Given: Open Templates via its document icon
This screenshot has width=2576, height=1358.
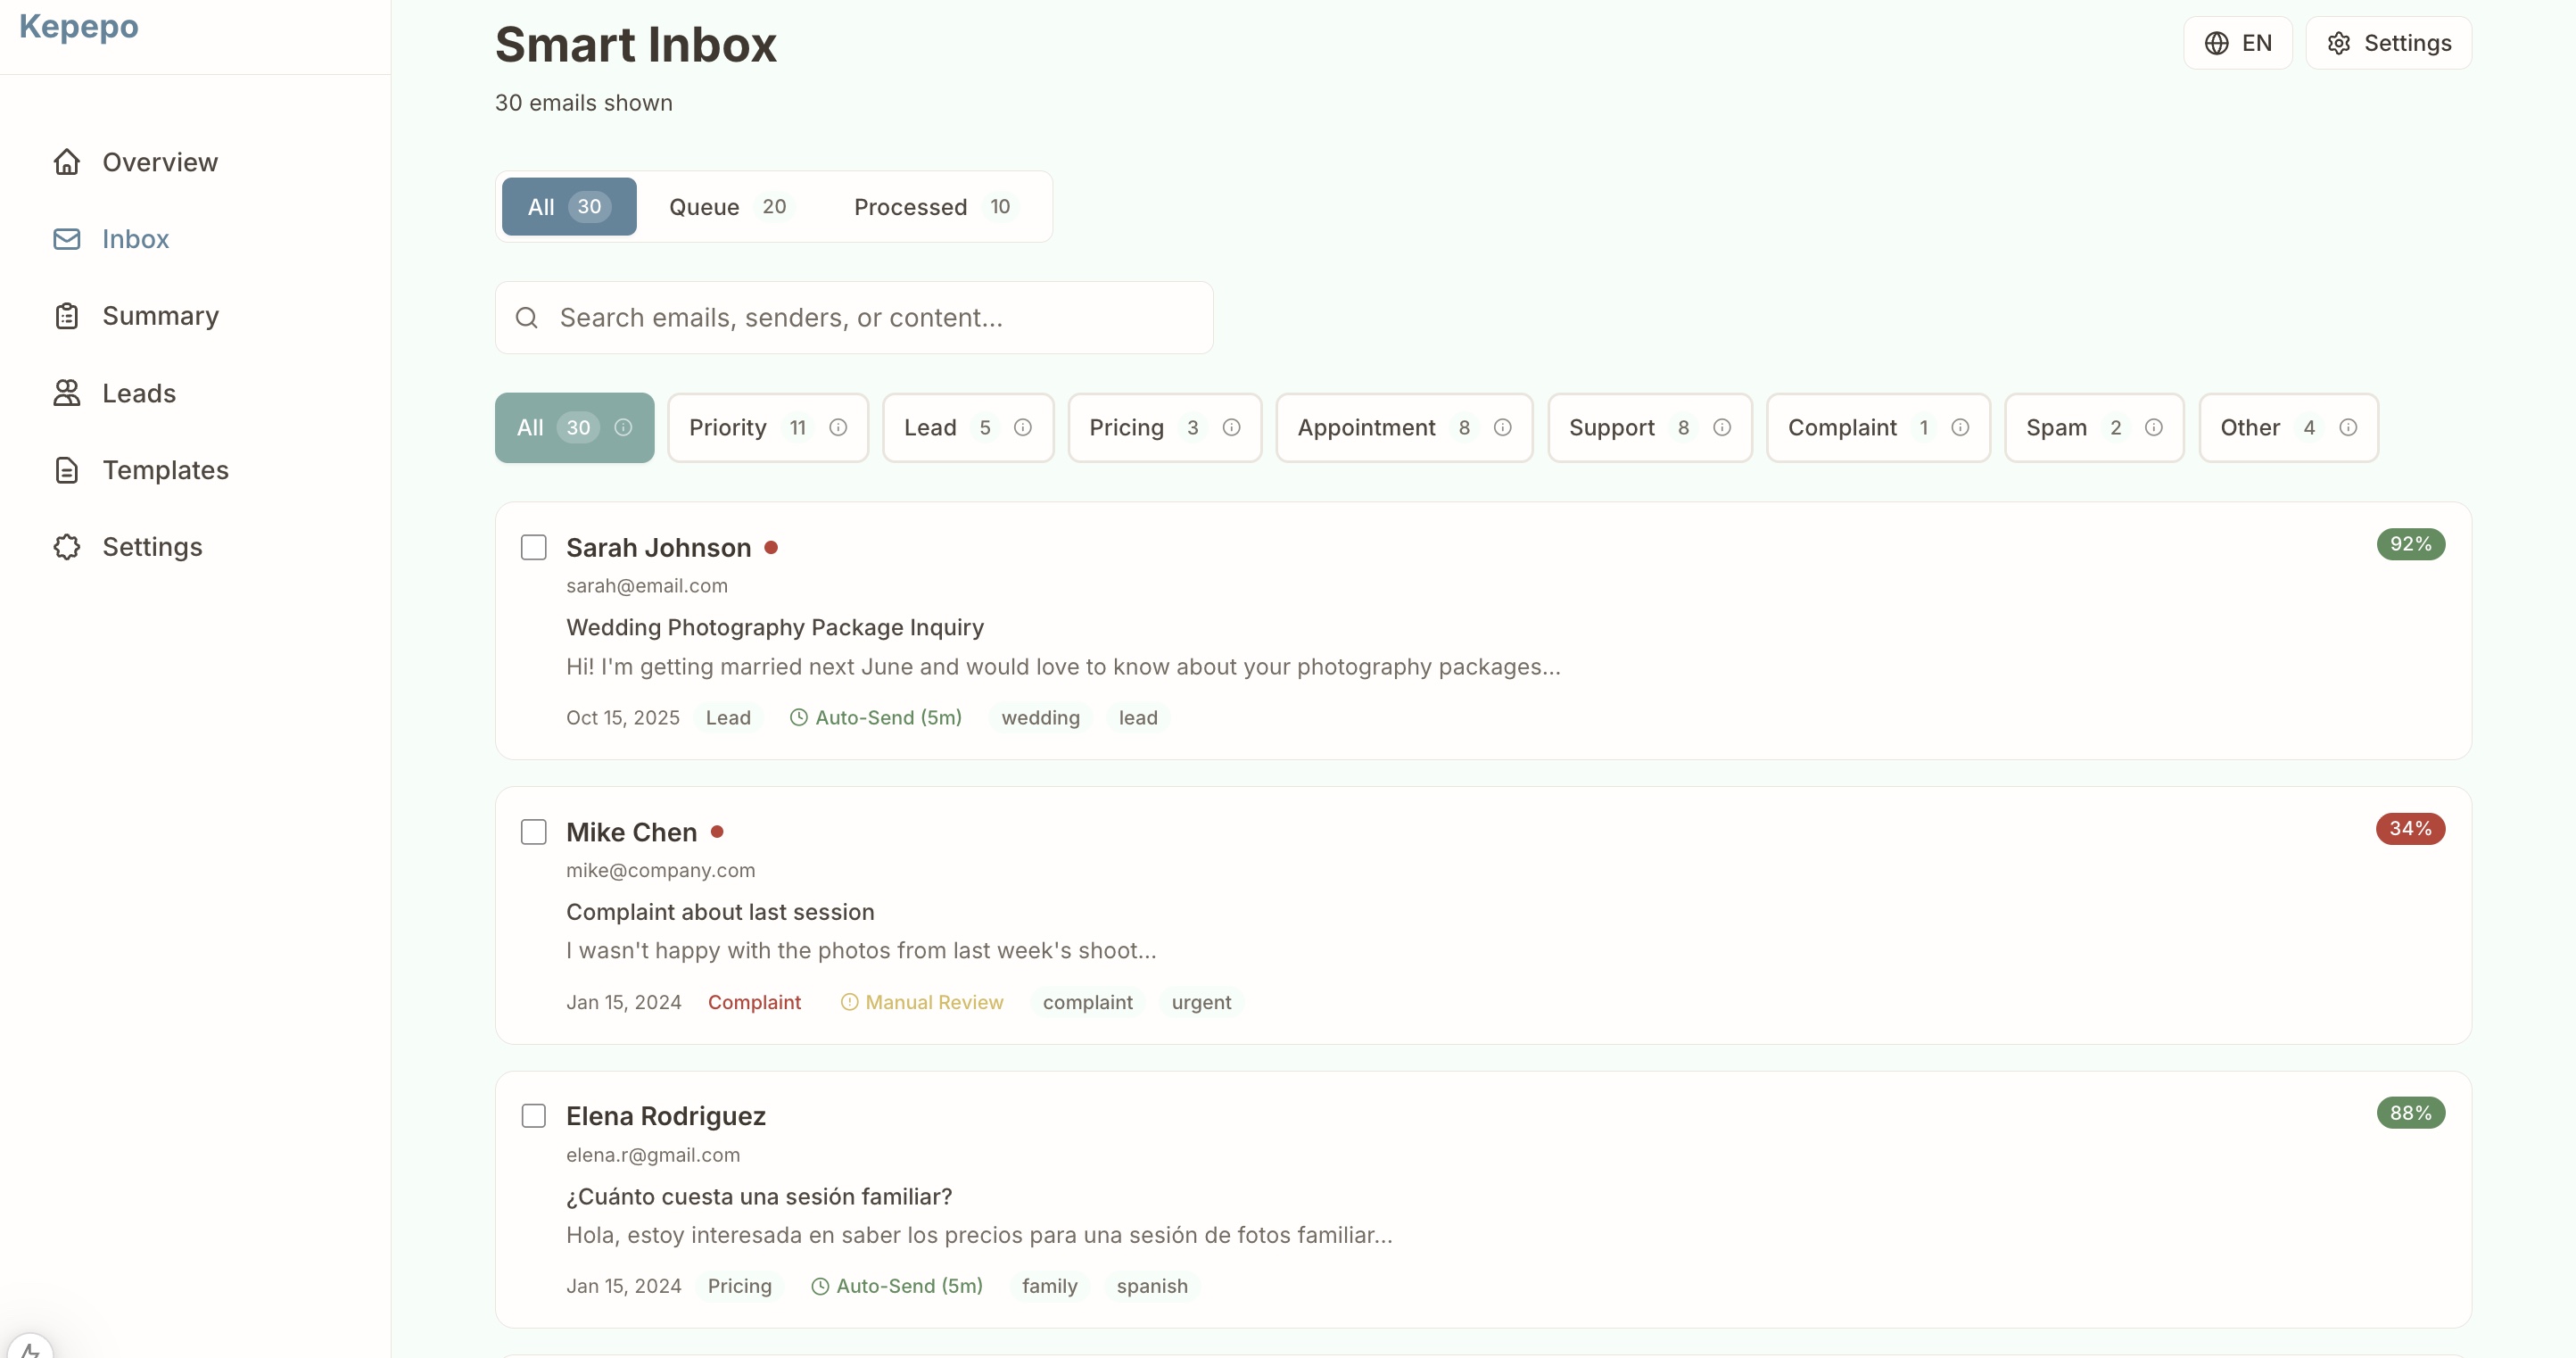Looking at the screenshot, I should (66, 470).
